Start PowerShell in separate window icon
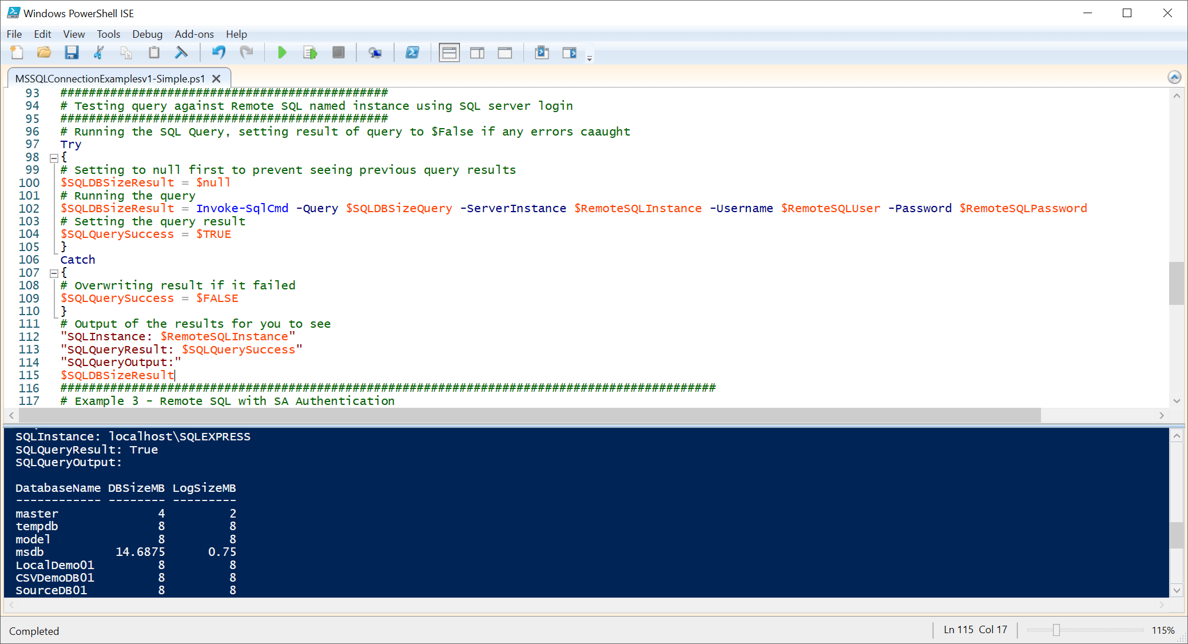1188x644 pixels. tap(412, 53)
